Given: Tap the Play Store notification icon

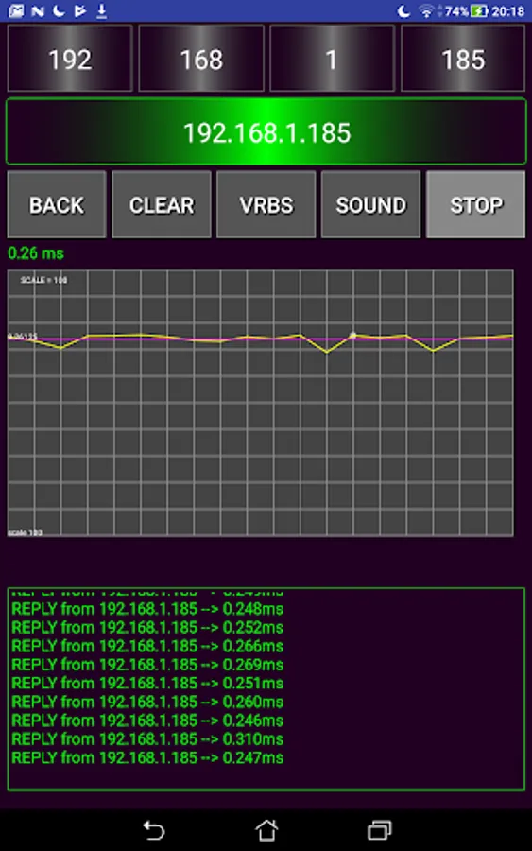Looking at the screenshot, I should (x=79, y=10).
